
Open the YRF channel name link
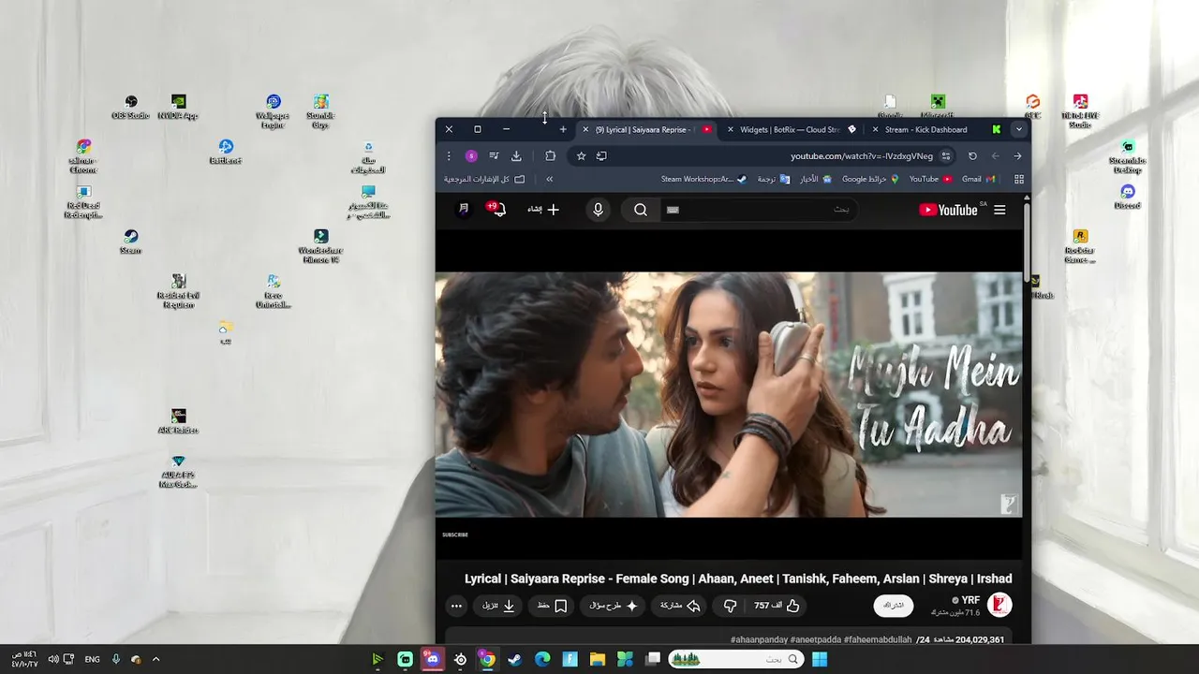970,600
